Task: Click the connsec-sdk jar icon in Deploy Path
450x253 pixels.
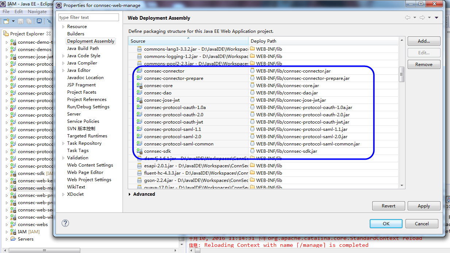Action: coord(252,151)
